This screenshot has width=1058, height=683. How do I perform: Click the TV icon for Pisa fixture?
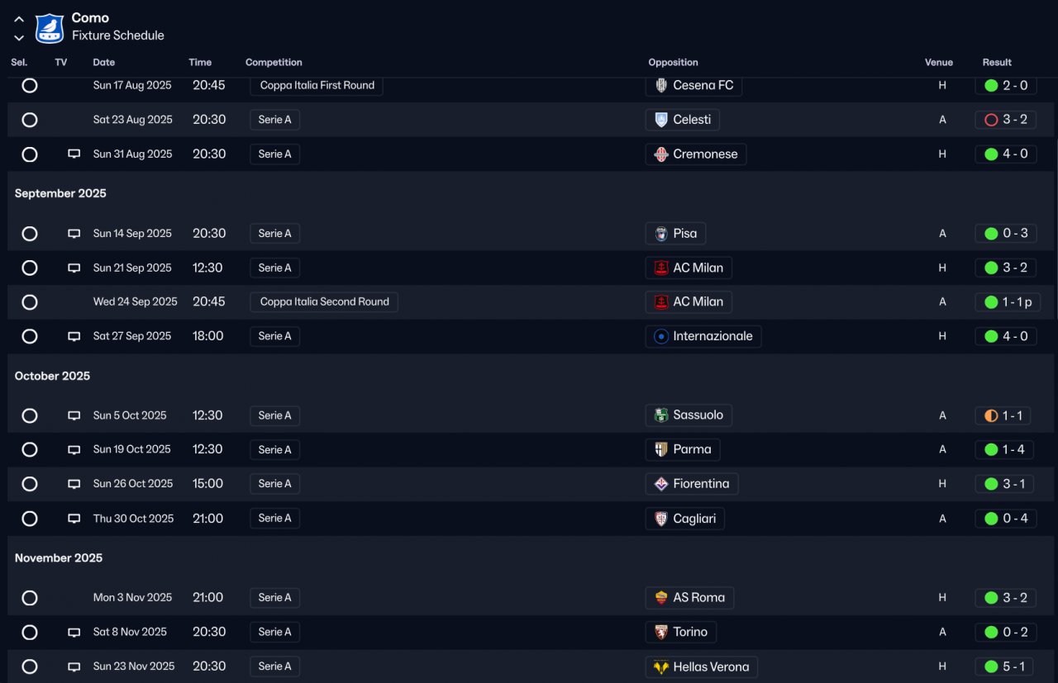click(x=74, y=234)
